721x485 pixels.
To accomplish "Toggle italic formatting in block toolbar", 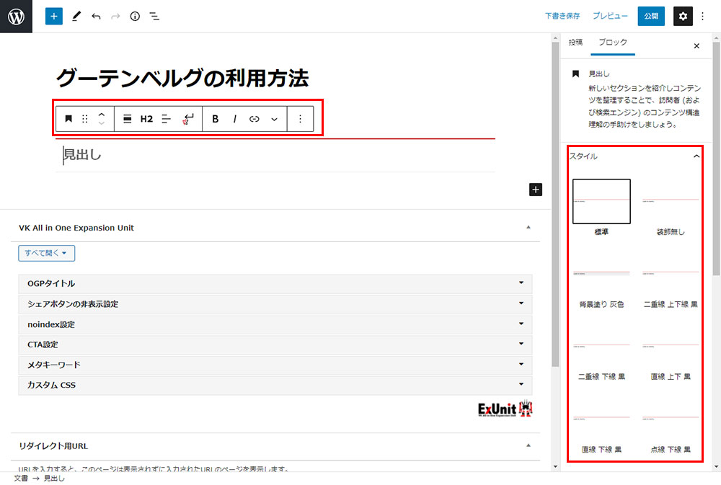I will 234,119.
